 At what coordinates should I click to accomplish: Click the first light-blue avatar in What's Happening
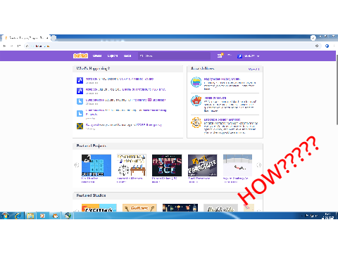80,101
